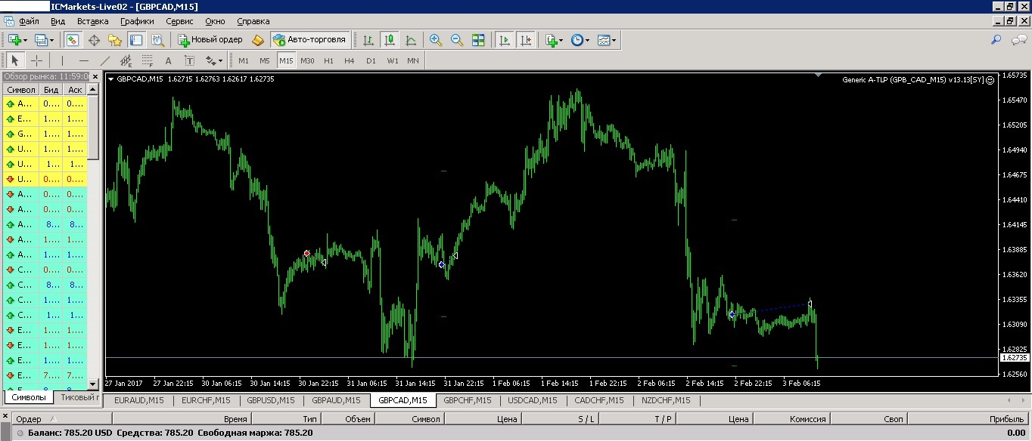Set timeframe to W1
1032x441 pixels.
pyautogui.click(x=392, y=60)
